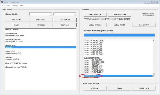Expand the Chassis dropdown
160x95 pixels.
pyautogui.click(x=51, y=14)
